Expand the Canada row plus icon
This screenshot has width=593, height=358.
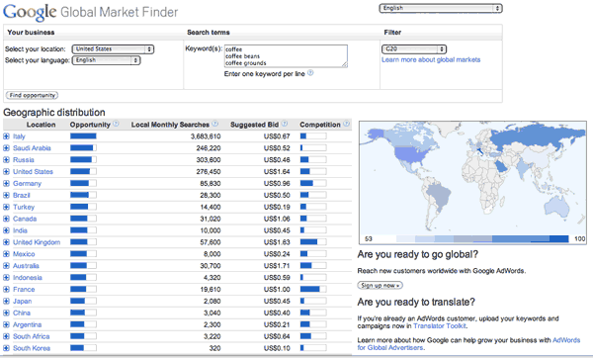tap(6, 219)
